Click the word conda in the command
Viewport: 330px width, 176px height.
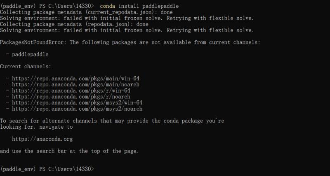(x=108, y=6)
